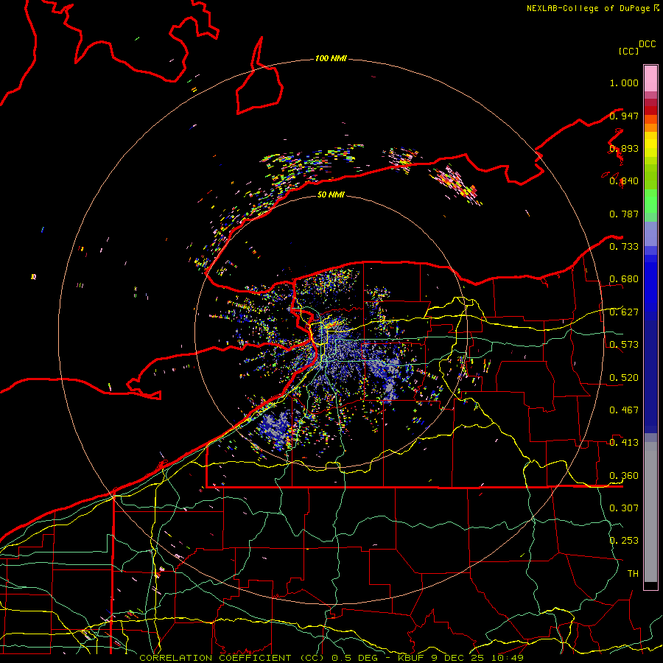Select the 0.253 legend value
Image resolution: width=663 pixels, height=663 pixels.
point(624,541)
